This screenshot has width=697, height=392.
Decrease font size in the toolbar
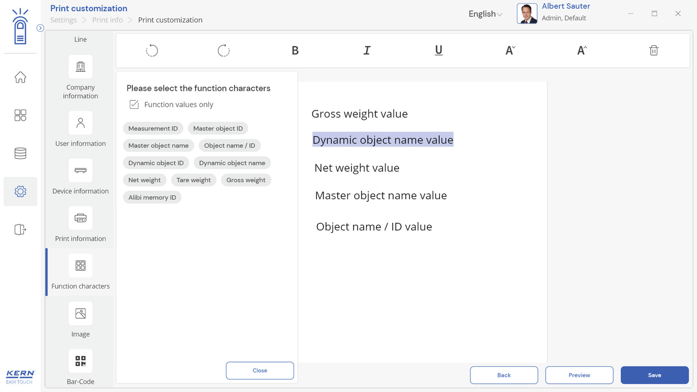point(510,51)
